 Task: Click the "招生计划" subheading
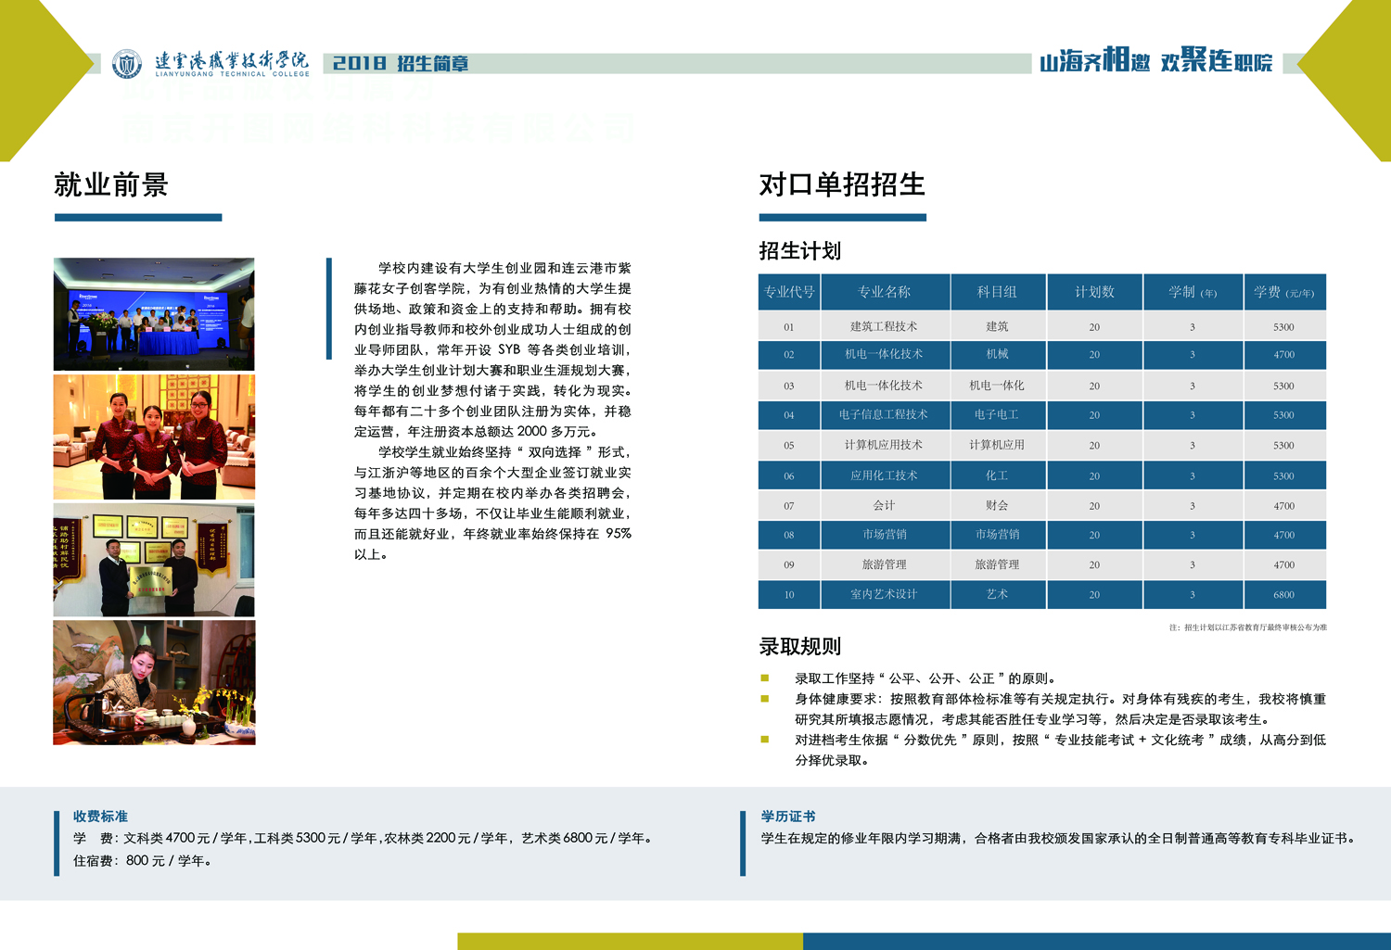click(799, 250)
